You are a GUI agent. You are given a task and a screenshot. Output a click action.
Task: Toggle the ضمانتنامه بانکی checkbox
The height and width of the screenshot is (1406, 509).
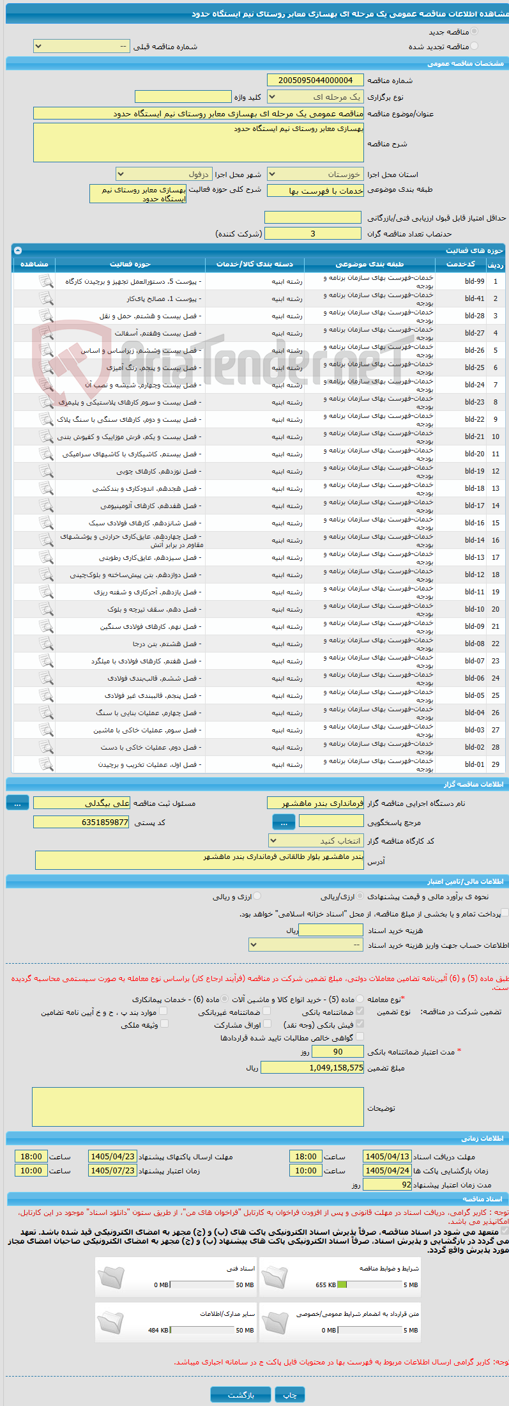360,1011
